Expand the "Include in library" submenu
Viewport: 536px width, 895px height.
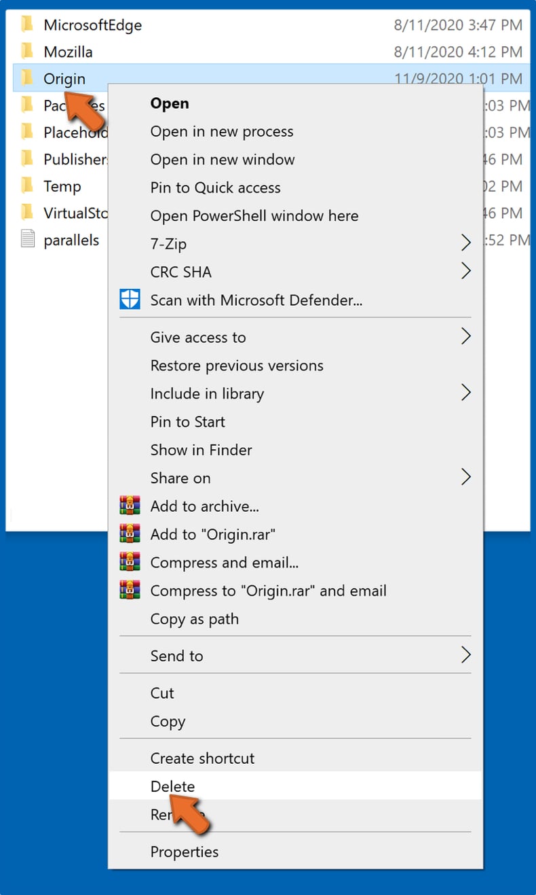tap(465, 393)
